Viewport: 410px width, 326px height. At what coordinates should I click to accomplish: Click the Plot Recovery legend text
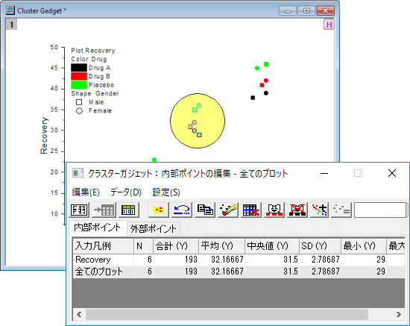[93, 51]
